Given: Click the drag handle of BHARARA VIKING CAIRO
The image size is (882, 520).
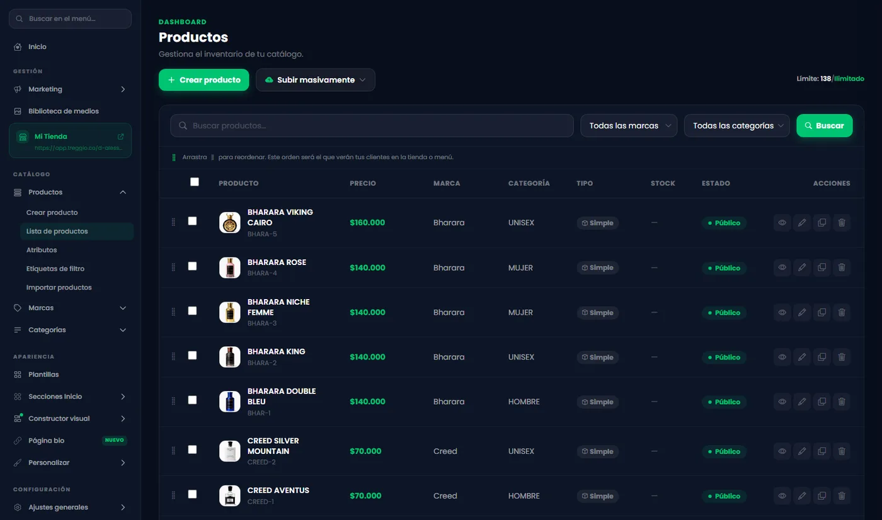Looking at the screenshot, I should click(173, 222).
